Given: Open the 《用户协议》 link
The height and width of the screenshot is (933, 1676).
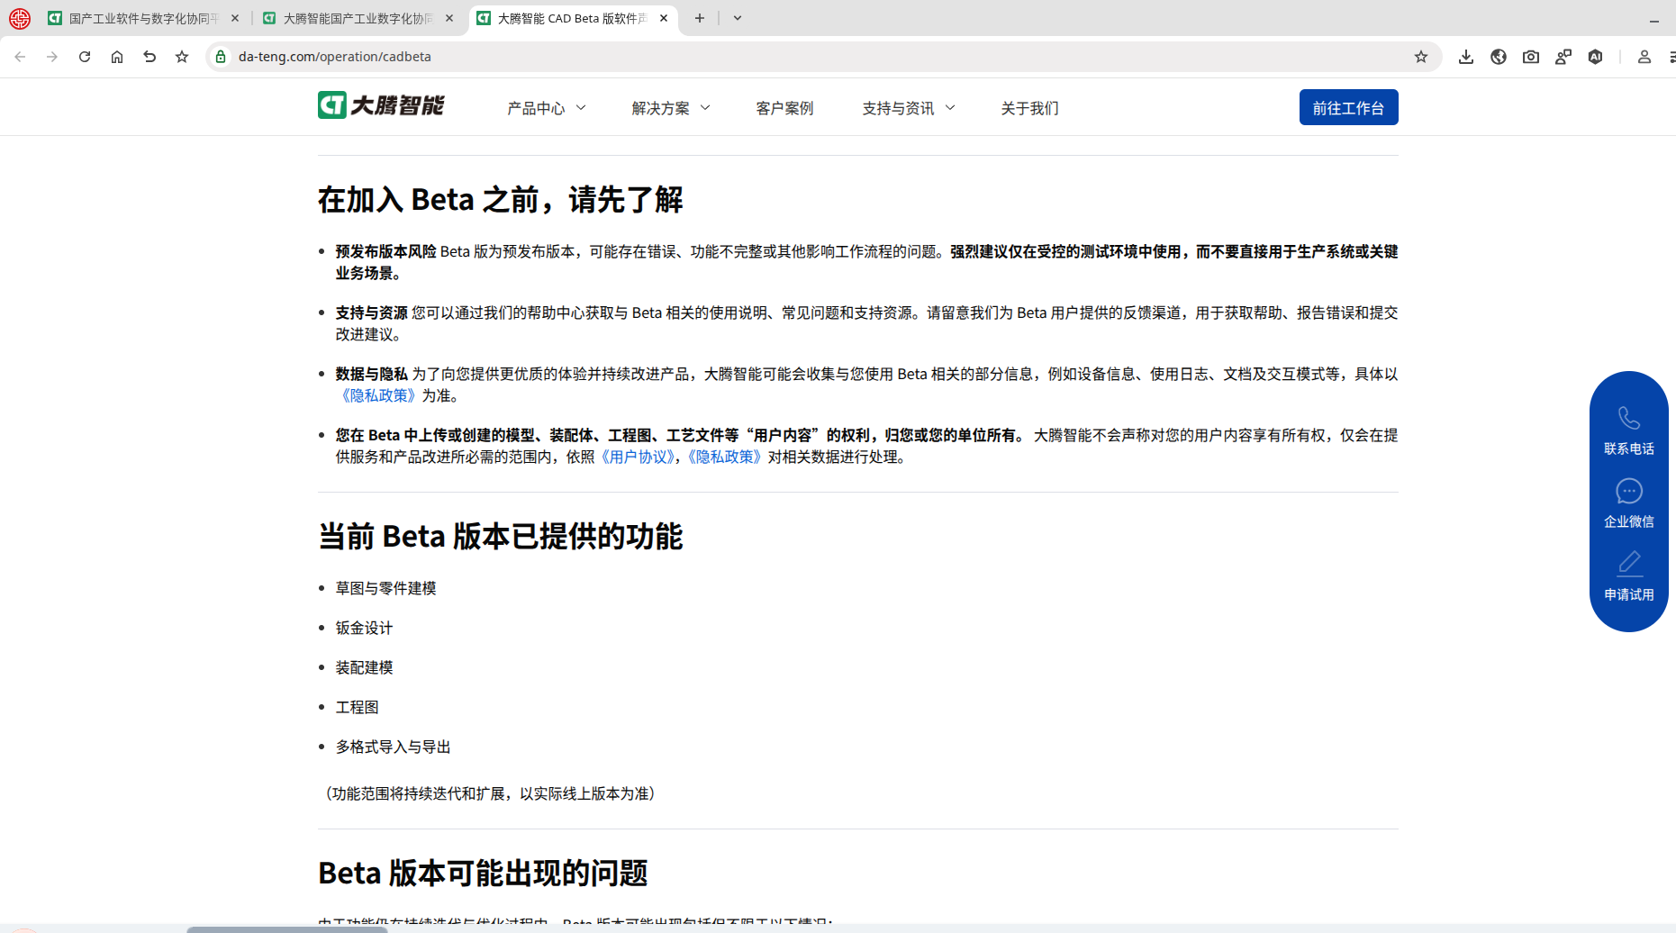Looking at the screenshot, I should pyautogui.click(x=637, y=457).
